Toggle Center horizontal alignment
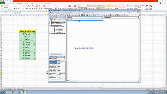 (35, 9)
